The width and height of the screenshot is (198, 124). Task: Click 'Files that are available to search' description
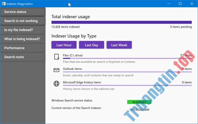(x=99, y=62)
